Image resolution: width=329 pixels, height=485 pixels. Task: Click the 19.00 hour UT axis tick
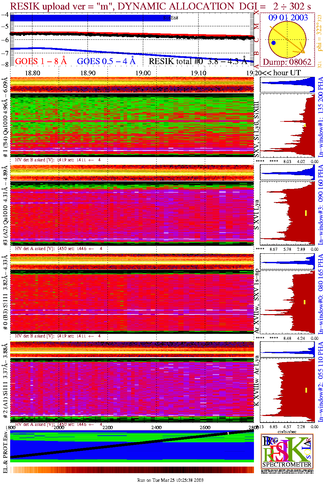tap(143, 73)
